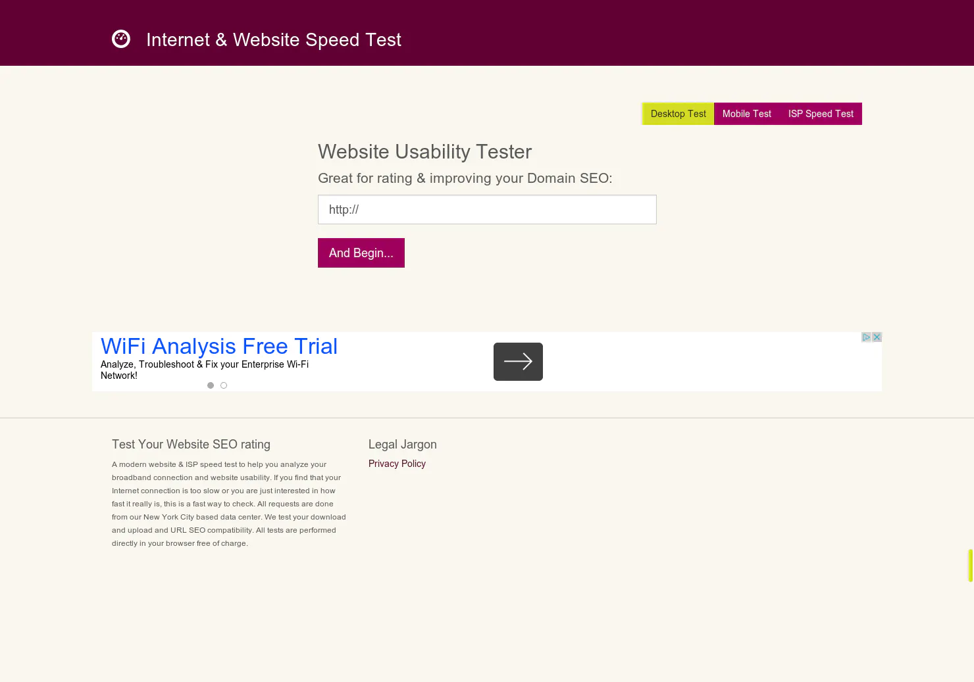Open the ISP Speed Test tab
Viewport: 974px width, 682px height.
(x=821, y=114)
